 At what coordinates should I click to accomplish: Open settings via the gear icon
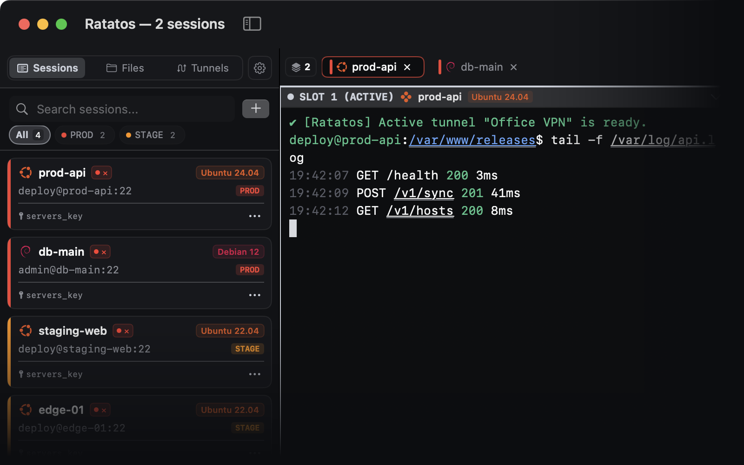tap(259, 68)
